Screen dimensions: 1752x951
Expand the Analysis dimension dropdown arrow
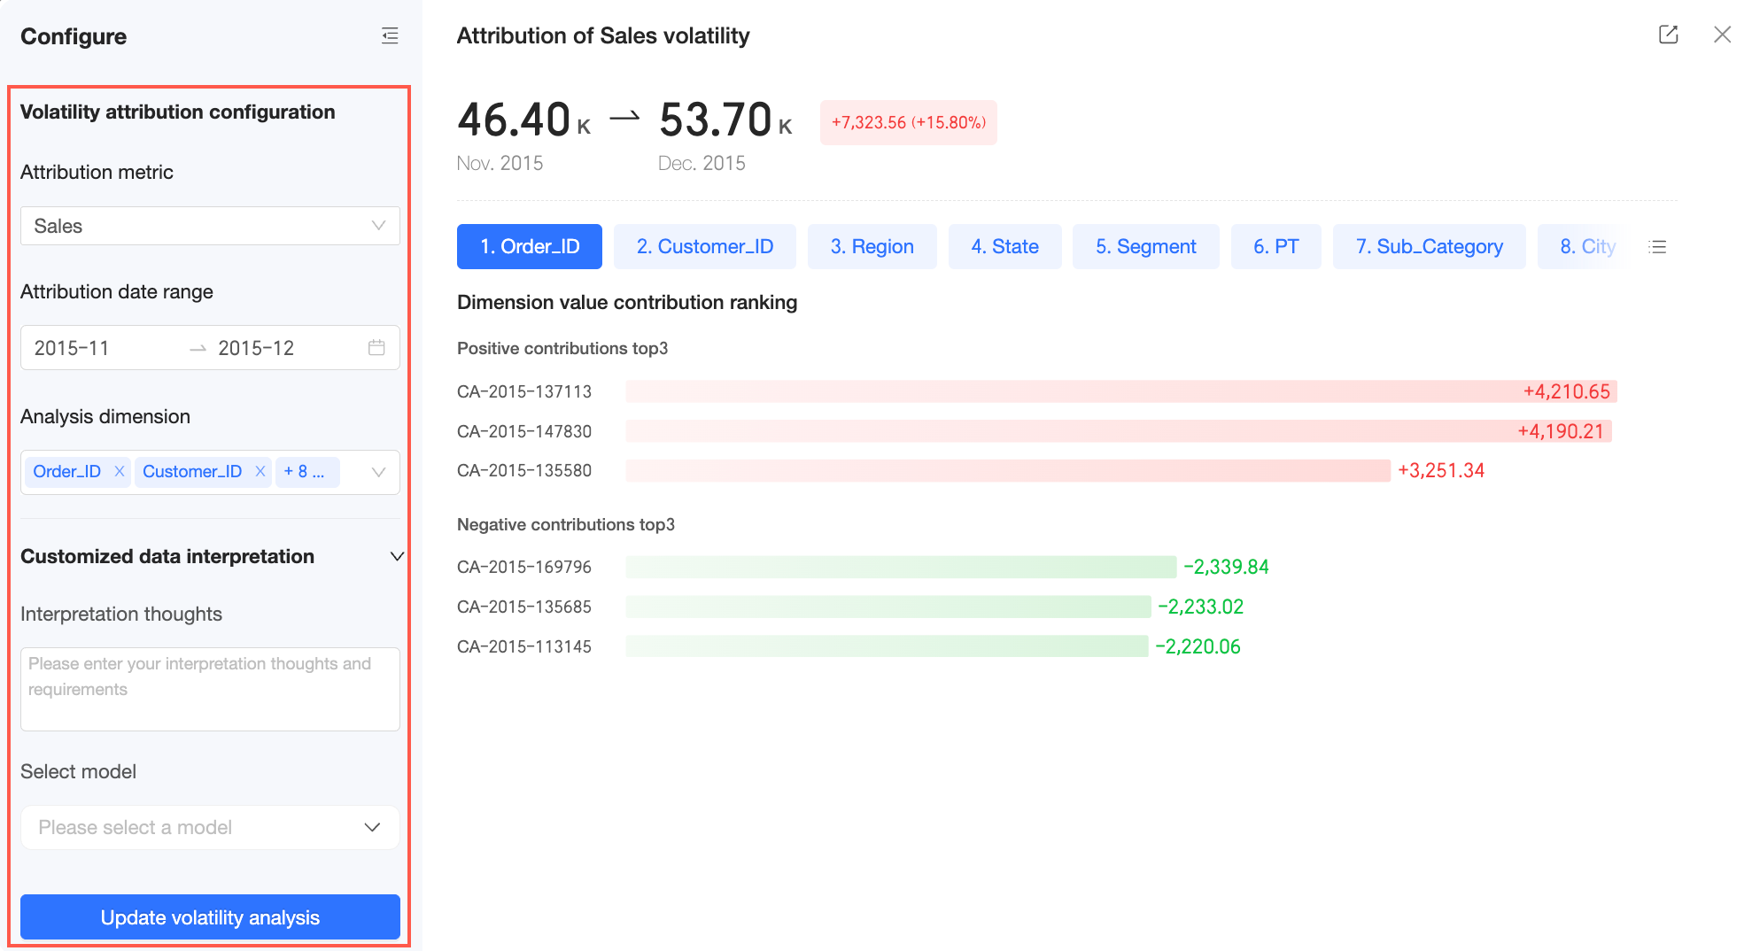pos(378,472)
